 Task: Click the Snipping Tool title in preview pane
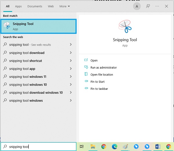pyautogui.click(x=125, y=40)
